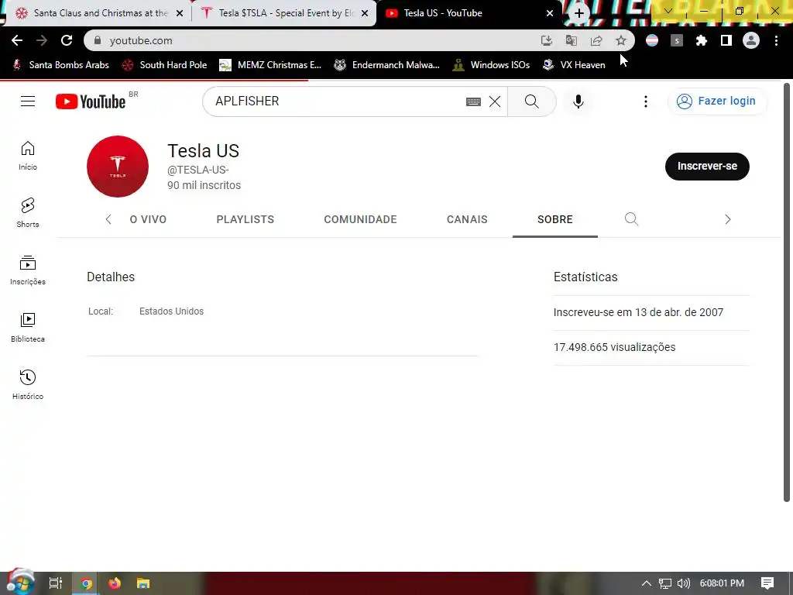Search within the channel using tab magnifier

pos(631,219)
